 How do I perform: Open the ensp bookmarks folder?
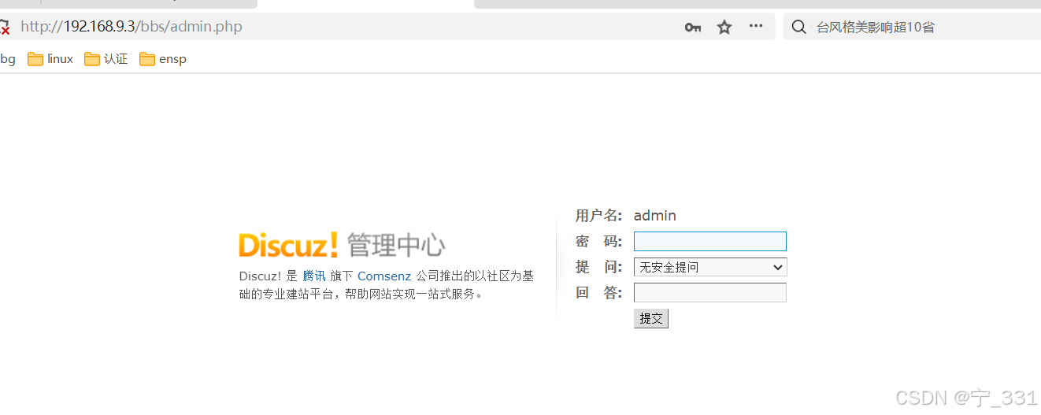pyautogui.click(x=163, y=59)
